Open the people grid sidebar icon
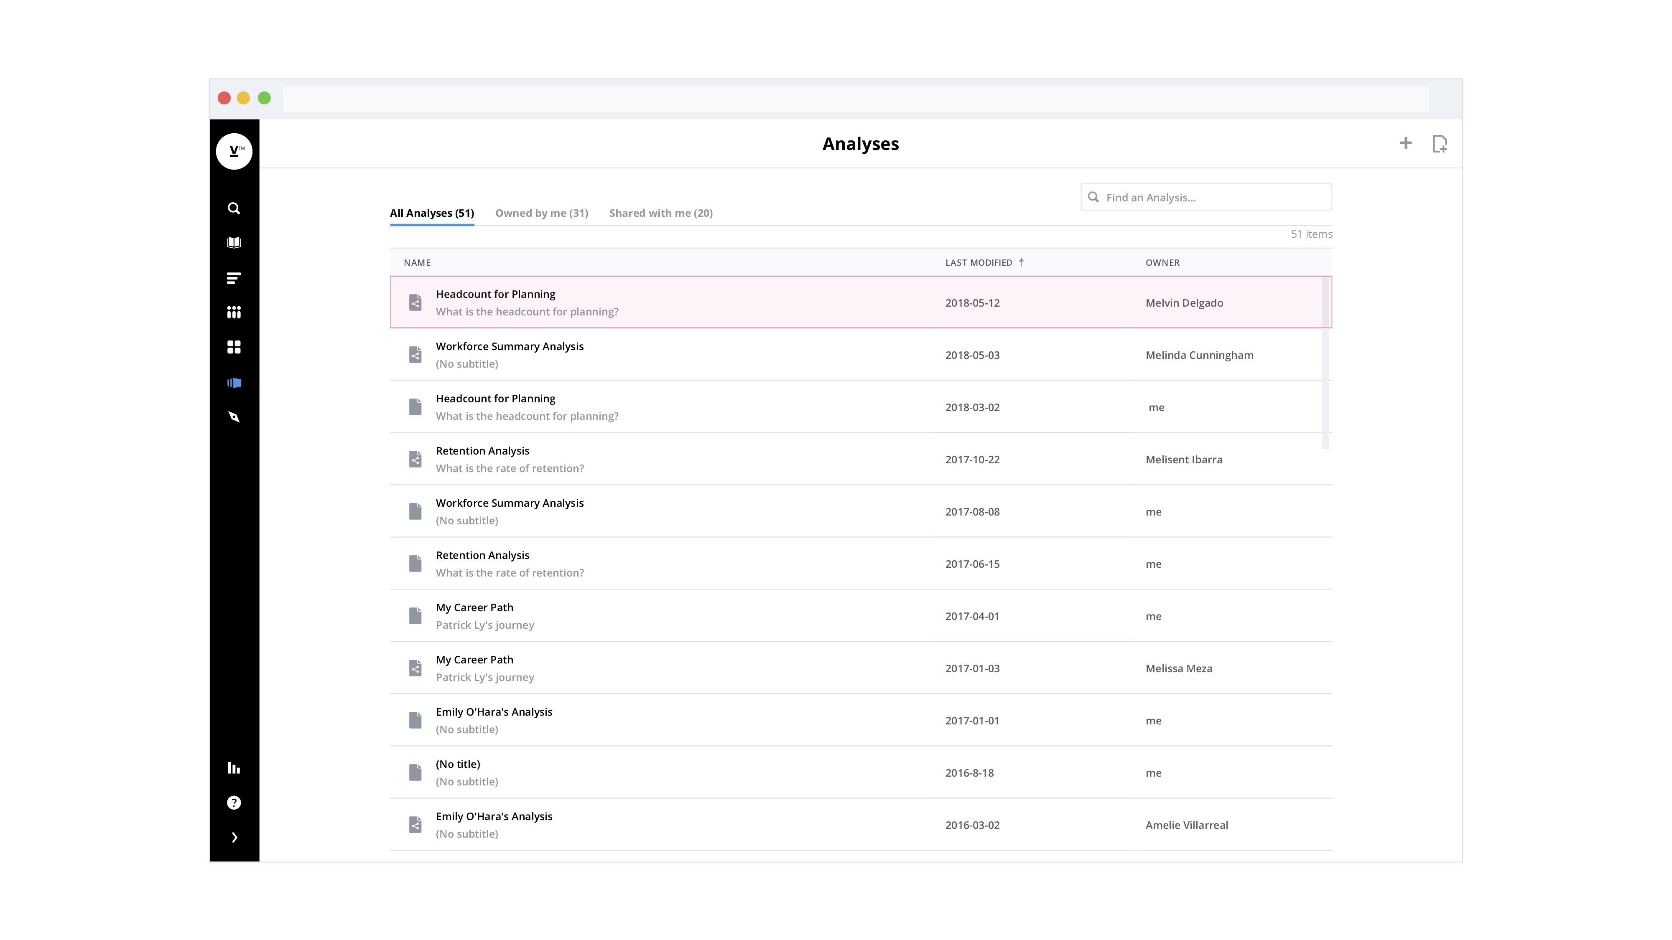1672x940 pixels. point(234,312)
